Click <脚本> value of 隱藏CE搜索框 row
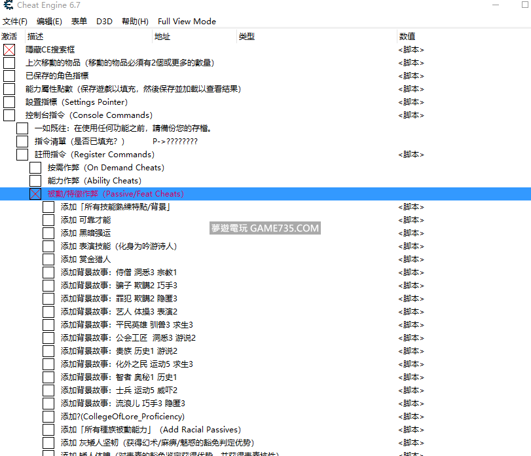This screenshot has width=531, height=456. (411, 50)
